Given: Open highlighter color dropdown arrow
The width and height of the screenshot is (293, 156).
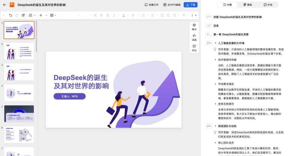Looking at the screenshot, I should pyautogui.click(x=138, y=15).
